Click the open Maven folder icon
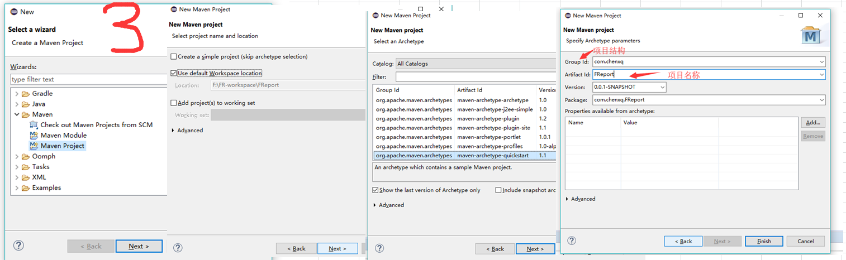This screenshot has width=846, height=260. point(25,115)
